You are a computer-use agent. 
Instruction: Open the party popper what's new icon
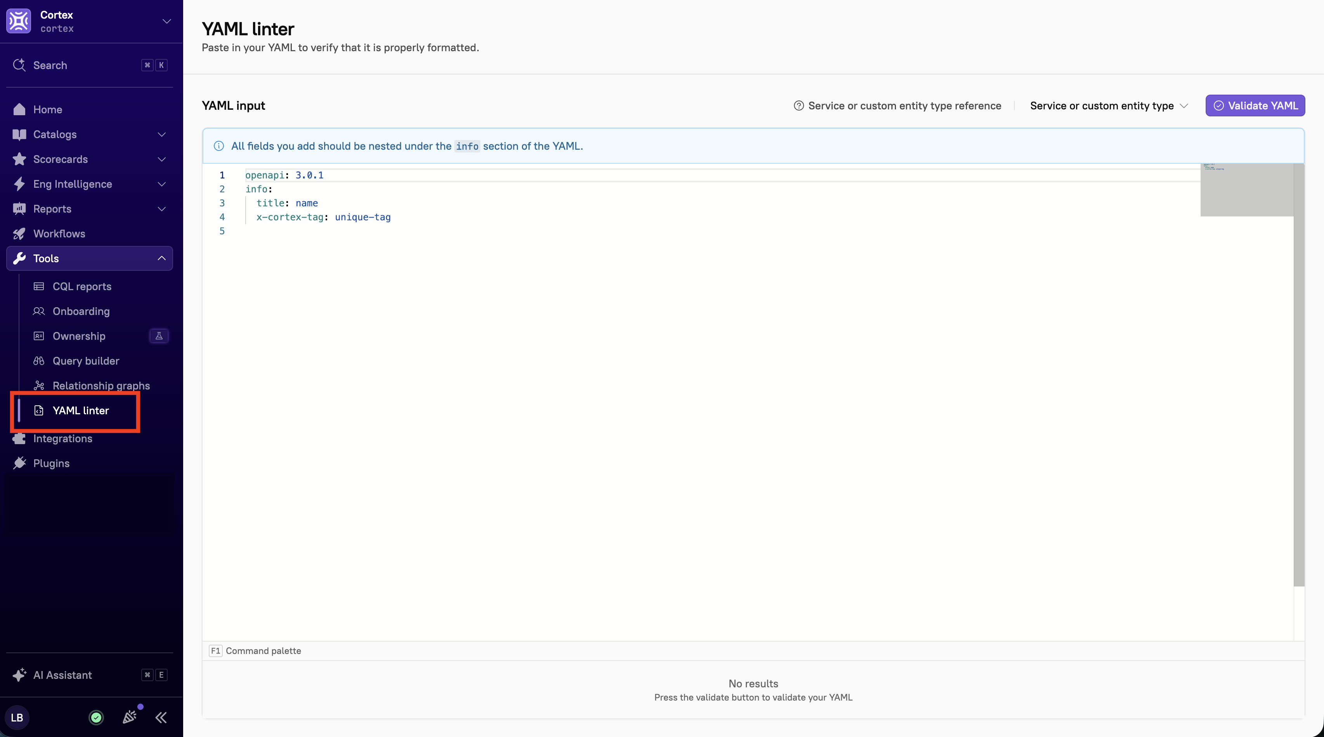pyautogui.click(x=130, y=716)
